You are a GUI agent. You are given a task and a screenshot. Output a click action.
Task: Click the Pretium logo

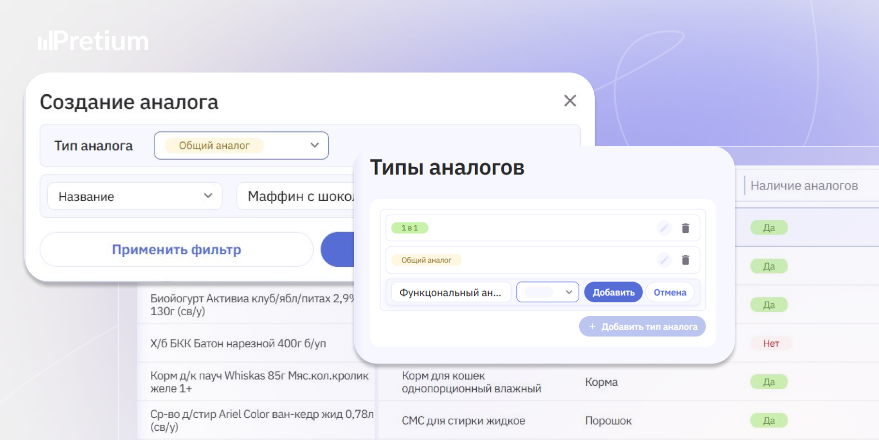point(93,41)
